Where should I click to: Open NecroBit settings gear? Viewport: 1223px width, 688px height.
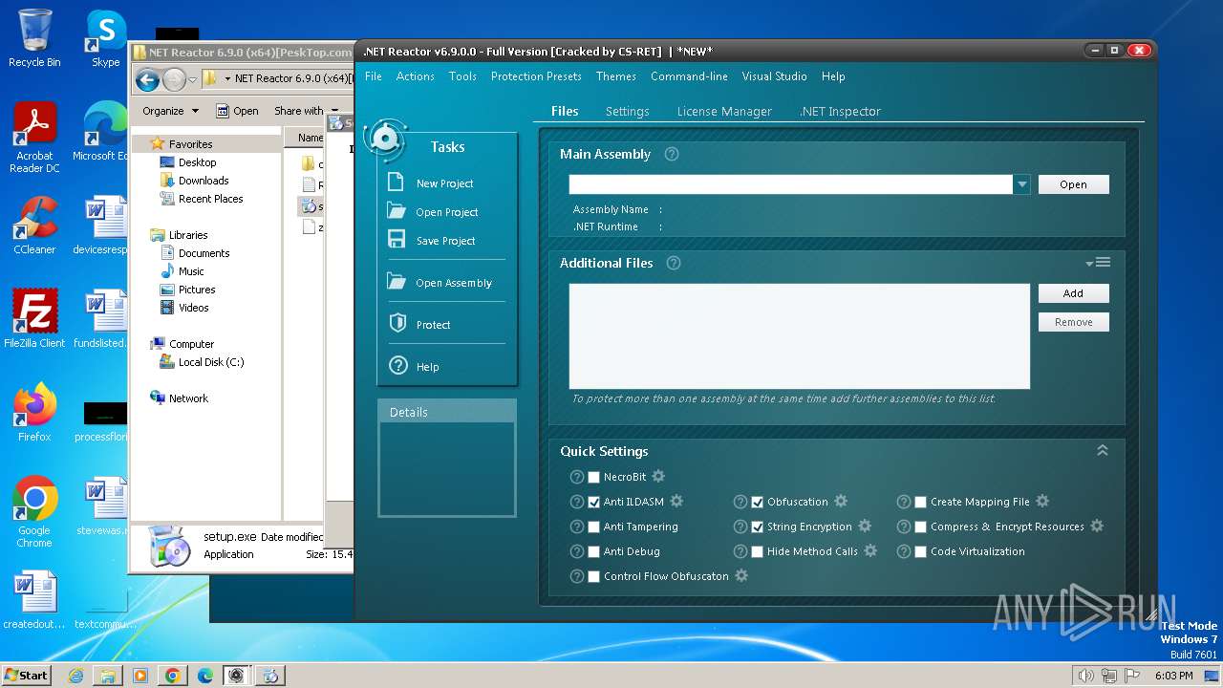658,476
